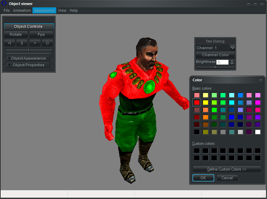267x199 pixels.
Task: Open the Animation menu
Action: [22, 10]
